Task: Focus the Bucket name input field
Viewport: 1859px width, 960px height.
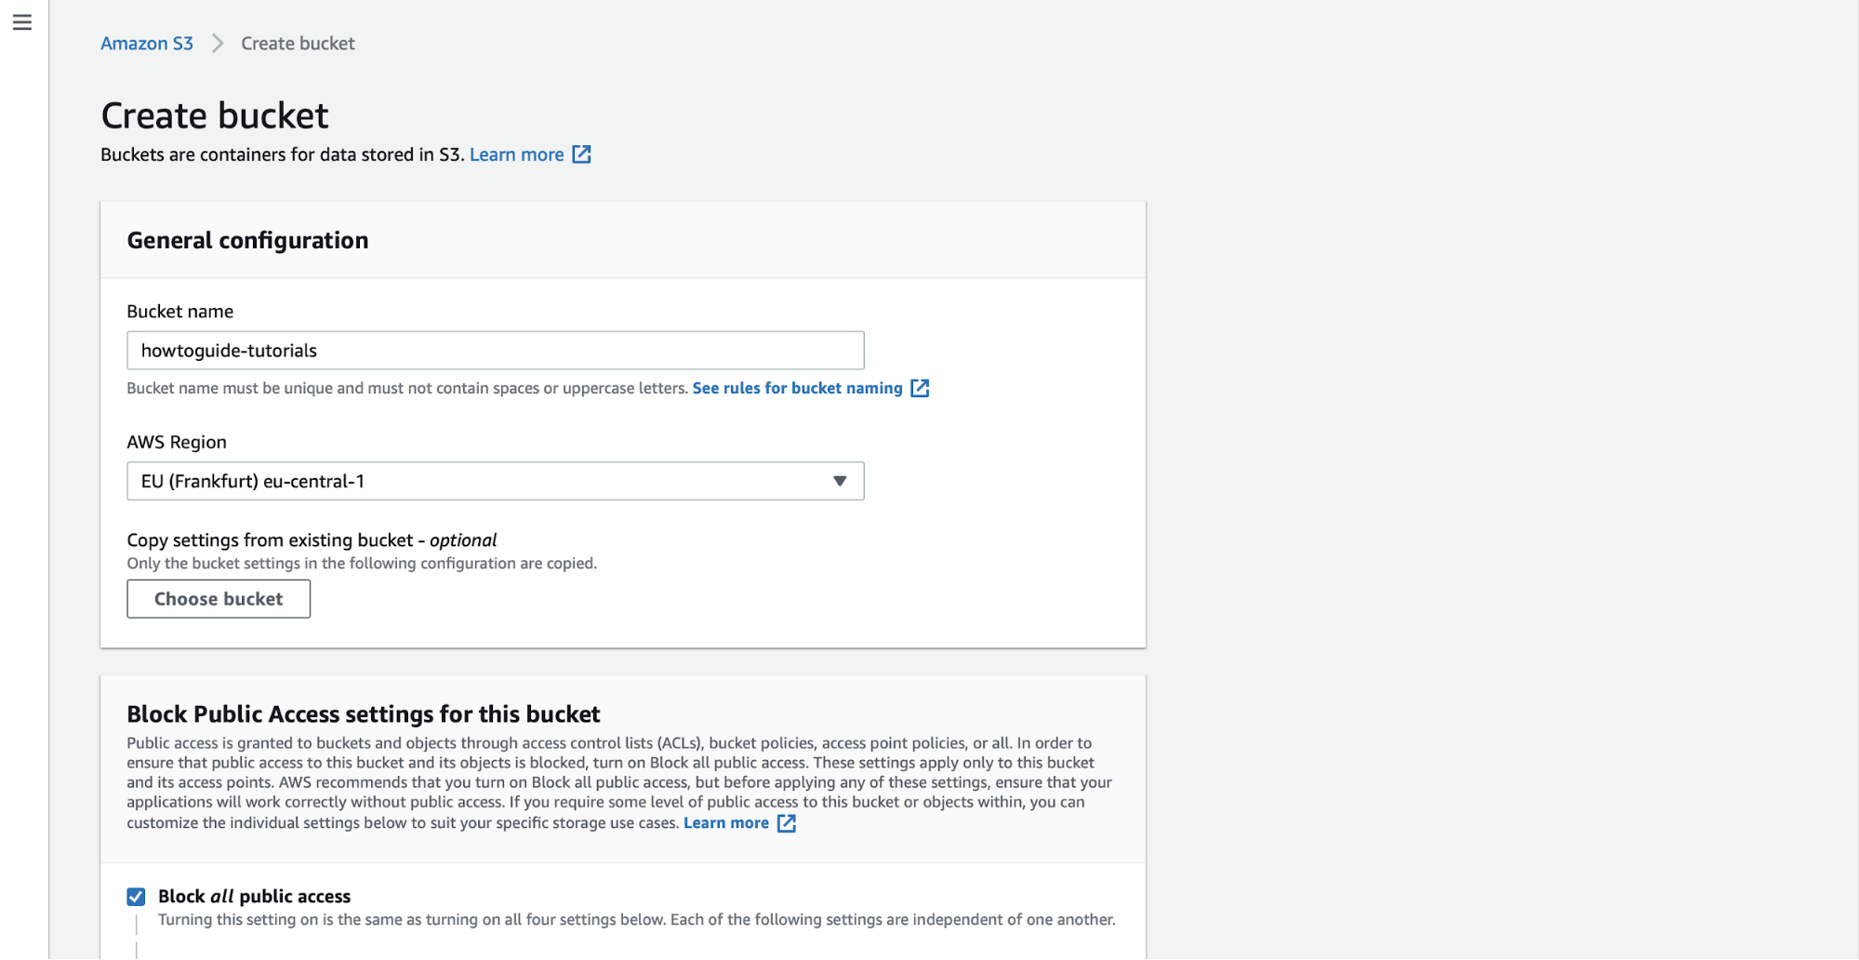Action: 495,351
